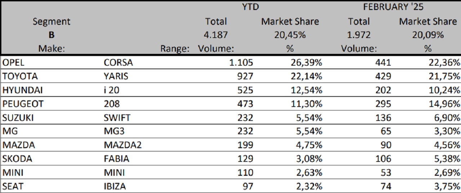461x193 pixels.
Task: Click the TOYOTA make cell
Action: 20,76
